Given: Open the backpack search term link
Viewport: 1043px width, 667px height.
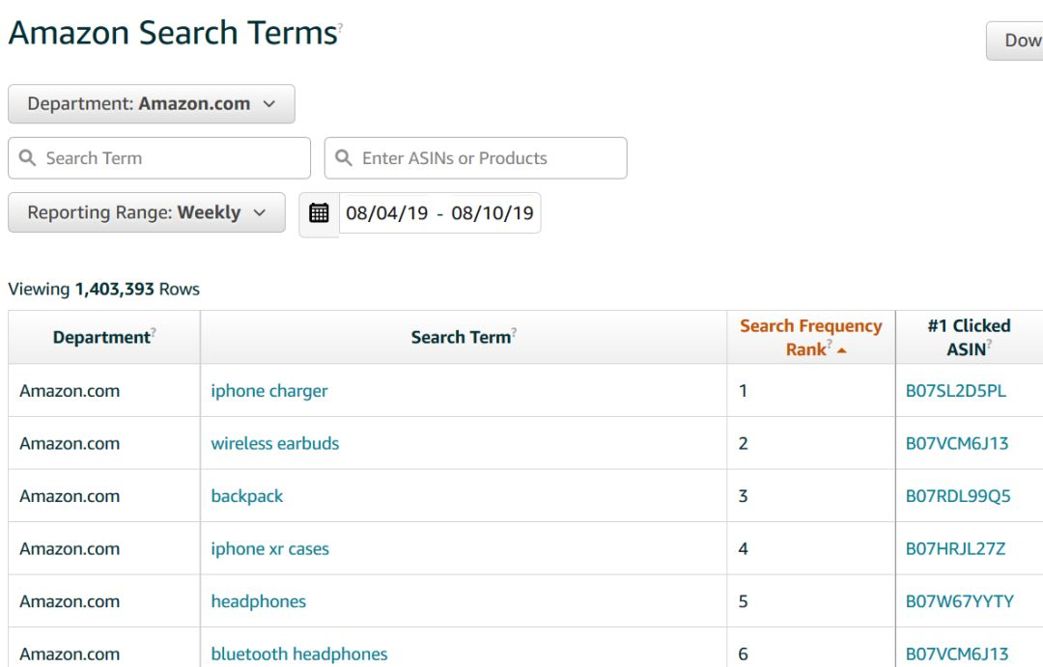Looking at the screenshot, I should pos(247,496).
